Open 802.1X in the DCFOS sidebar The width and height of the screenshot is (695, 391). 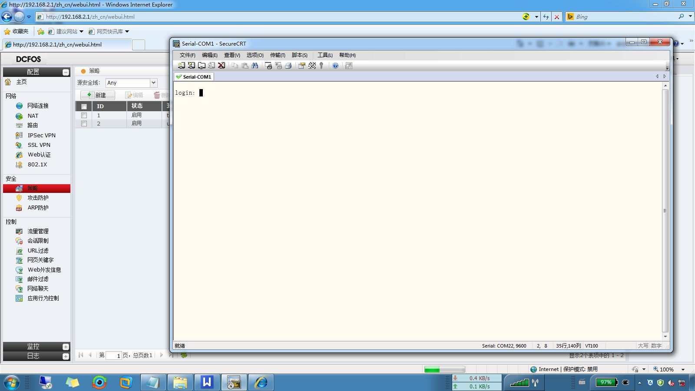tap(37, 165)
